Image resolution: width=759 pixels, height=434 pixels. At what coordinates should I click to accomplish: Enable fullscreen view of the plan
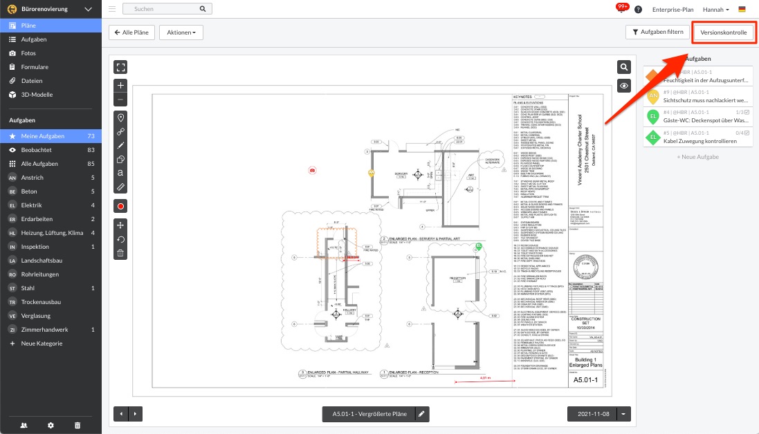pos(120,67)
